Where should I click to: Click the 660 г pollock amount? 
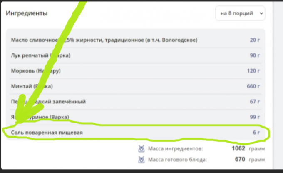(x=253, y=86)
